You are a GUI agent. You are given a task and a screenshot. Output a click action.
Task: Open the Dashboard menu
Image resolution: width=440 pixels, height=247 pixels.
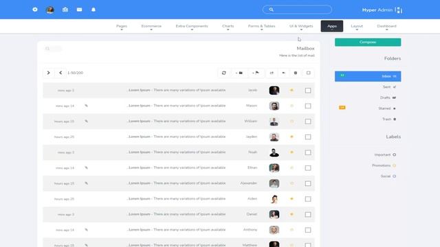point(386,26)
